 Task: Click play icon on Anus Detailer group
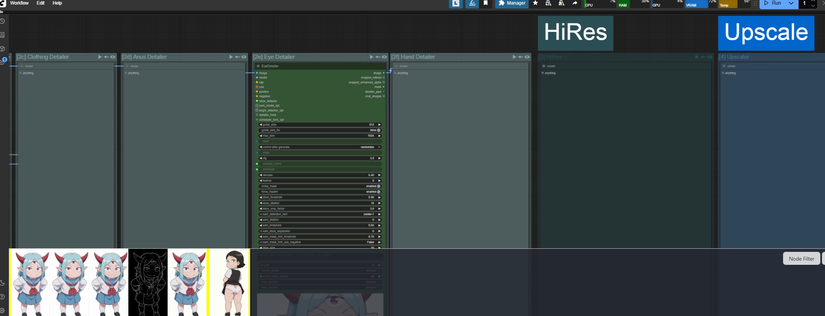231,57
